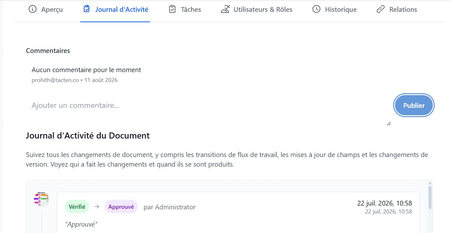Click the Vérifié status badge
This screenshot has height=233, width=451.
(x=77, y=207)
